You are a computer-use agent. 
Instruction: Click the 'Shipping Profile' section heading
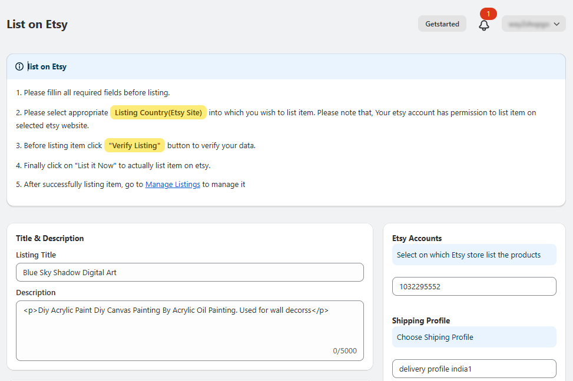coord(421,320)
